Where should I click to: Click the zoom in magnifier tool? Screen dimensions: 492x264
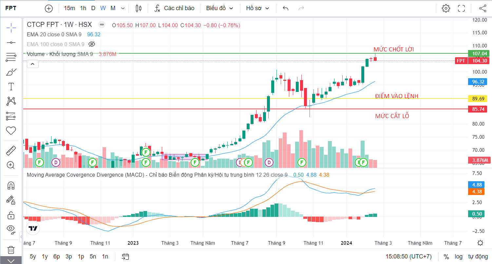[x=11, y=165]
